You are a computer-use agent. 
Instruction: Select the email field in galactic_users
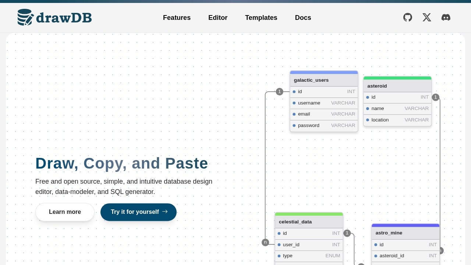[x=324, y=114]
